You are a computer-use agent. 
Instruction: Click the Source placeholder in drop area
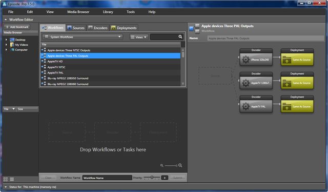coord(67,132)
